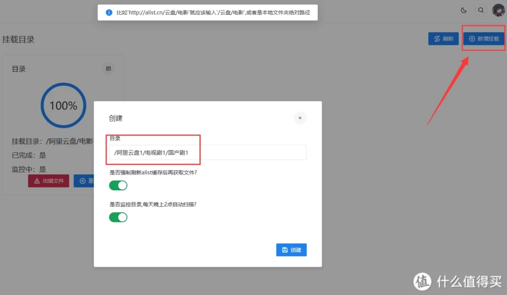Click the info icon in top notification

[108, 12]
